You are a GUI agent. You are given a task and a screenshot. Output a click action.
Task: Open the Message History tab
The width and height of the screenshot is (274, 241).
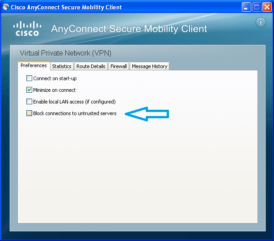coord(150,66)
